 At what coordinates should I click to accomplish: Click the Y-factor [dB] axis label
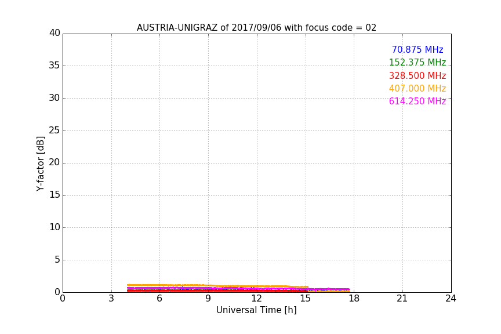click(40, 164)
